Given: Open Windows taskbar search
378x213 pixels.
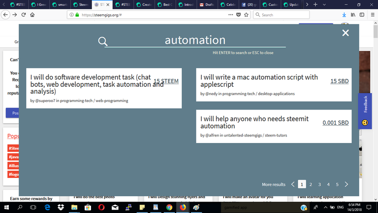Looking at the screenshot, I should (x=20, y=207).
